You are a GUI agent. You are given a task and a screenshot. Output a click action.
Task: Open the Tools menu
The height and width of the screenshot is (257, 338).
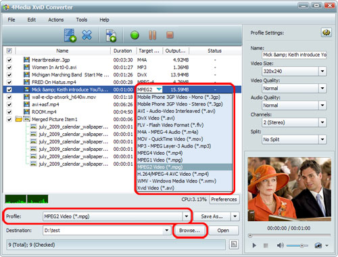point(82,20)
